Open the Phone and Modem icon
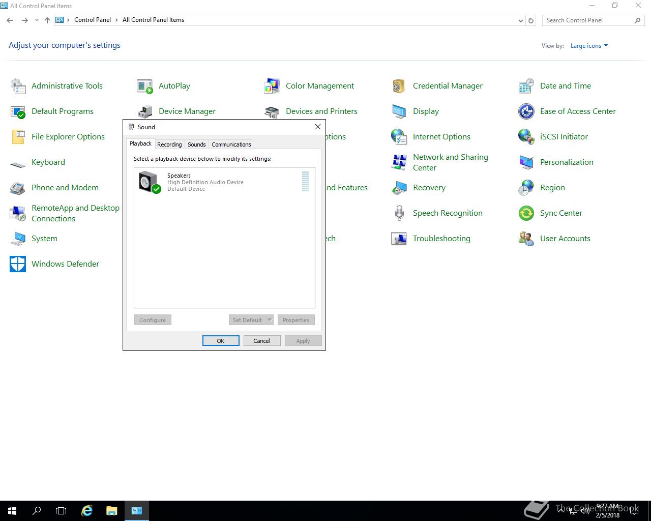Image resolution: width=651 pixels, height=521 pixels. coord(18,188)
